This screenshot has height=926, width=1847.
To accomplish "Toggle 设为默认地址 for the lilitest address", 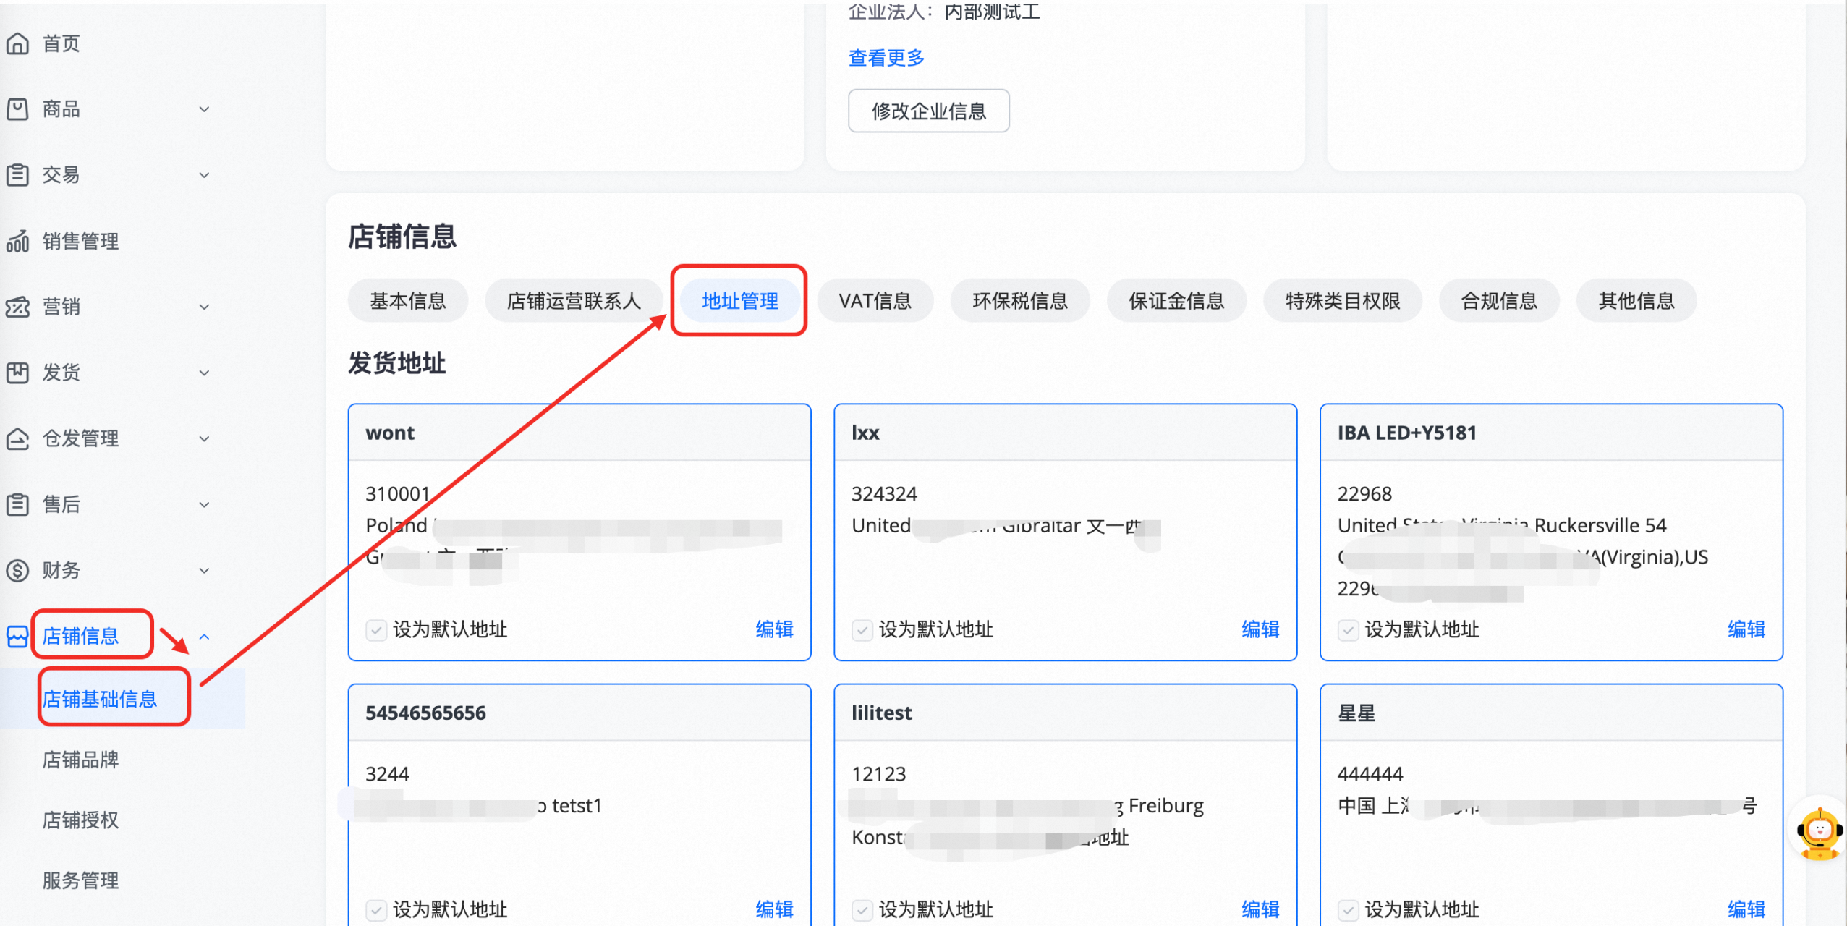I will point(861,909).
